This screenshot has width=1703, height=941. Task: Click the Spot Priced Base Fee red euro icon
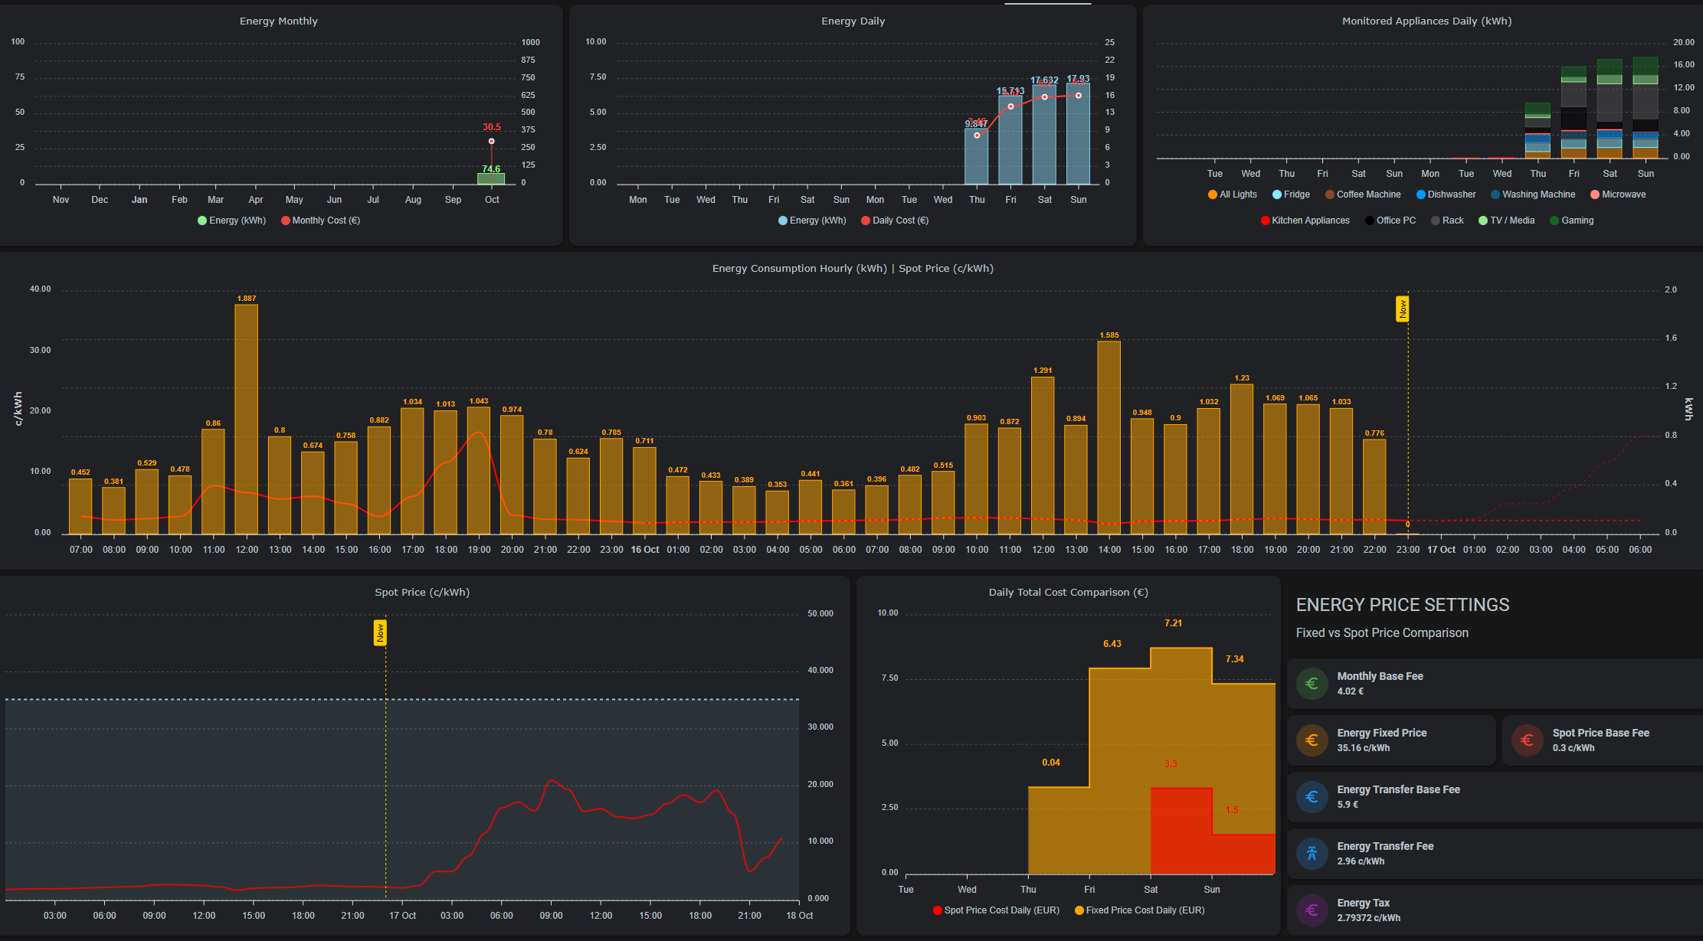pos(1527,740)
